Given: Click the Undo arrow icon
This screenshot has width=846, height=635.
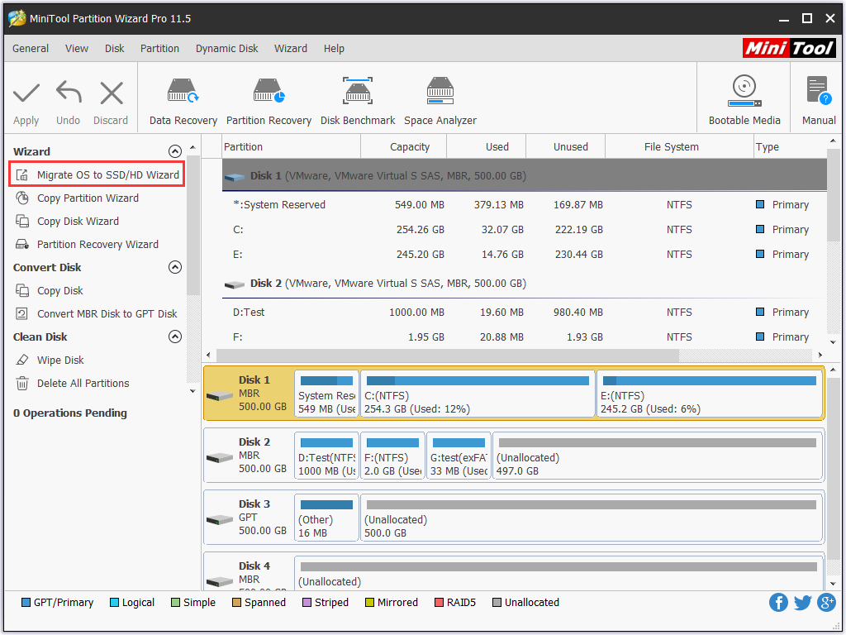Looking at the screenshot, I should tap(69, 93).
